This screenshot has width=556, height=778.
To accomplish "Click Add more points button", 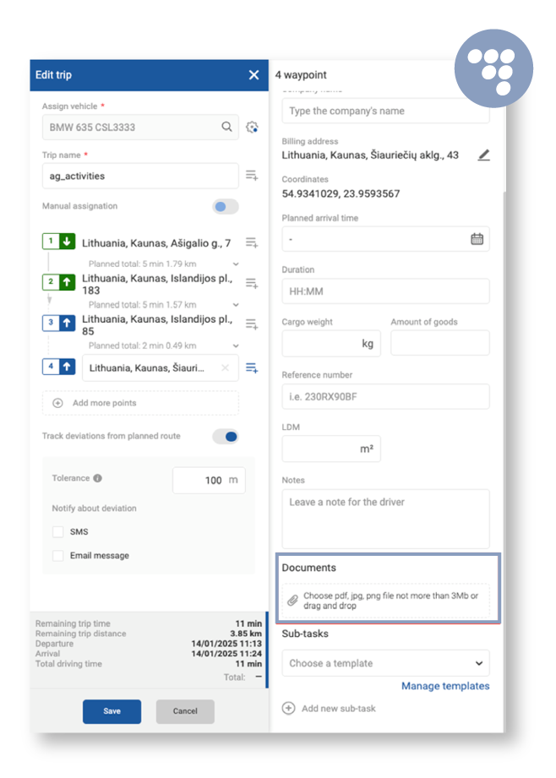I will click(140, 403).
